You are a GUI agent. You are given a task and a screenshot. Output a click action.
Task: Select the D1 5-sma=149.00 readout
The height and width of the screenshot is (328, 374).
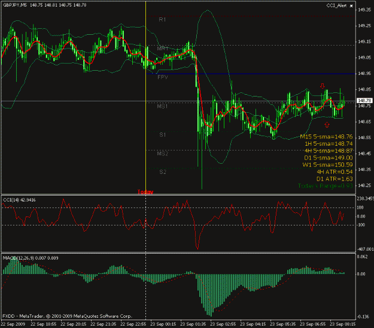[x=329, y=158]
